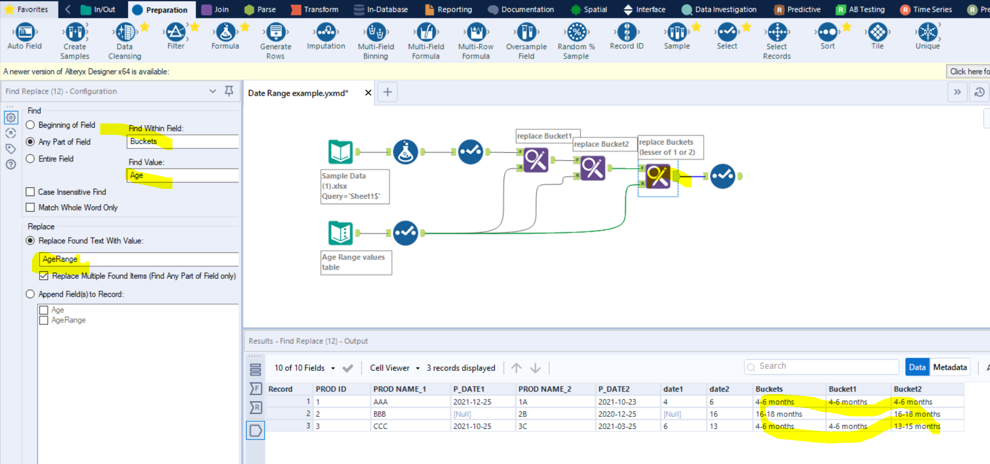990x464 pixels.
Task: Select the Sample Data input node
Action: point(340,152)
